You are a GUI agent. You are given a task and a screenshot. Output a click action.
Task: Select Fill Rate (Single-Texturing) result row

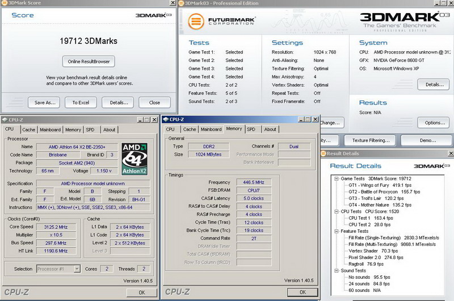pos(394,238)
